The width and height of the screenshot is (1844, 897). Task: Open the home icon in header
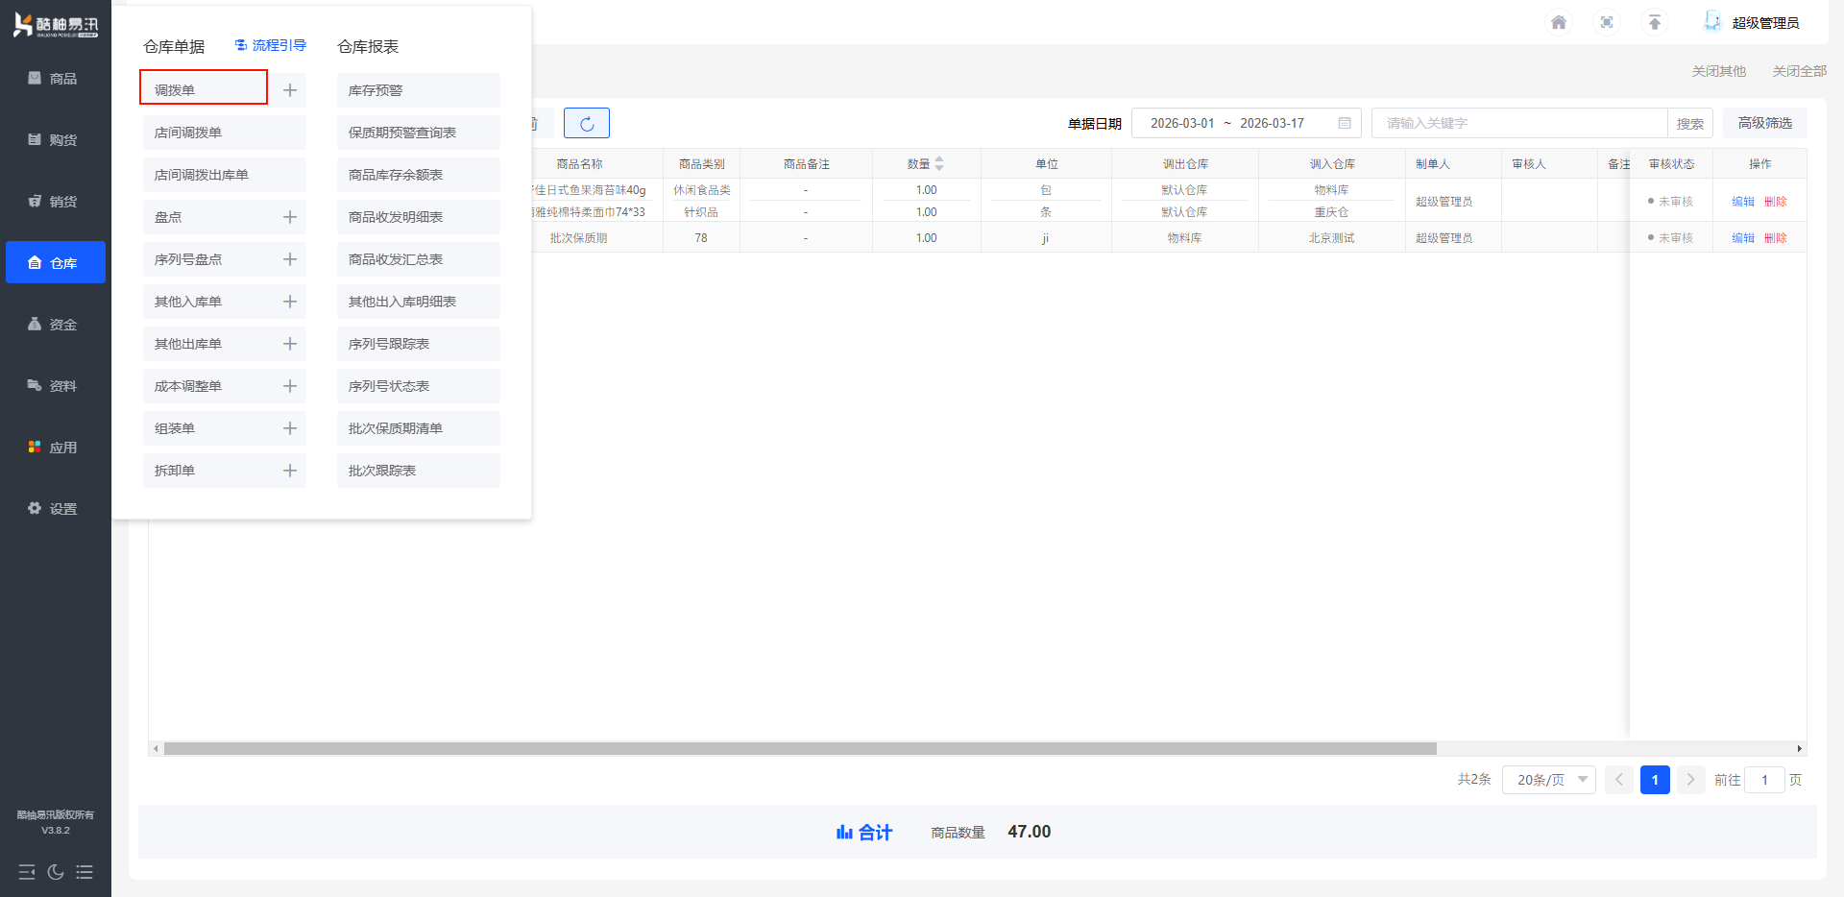coord(1559,22)
